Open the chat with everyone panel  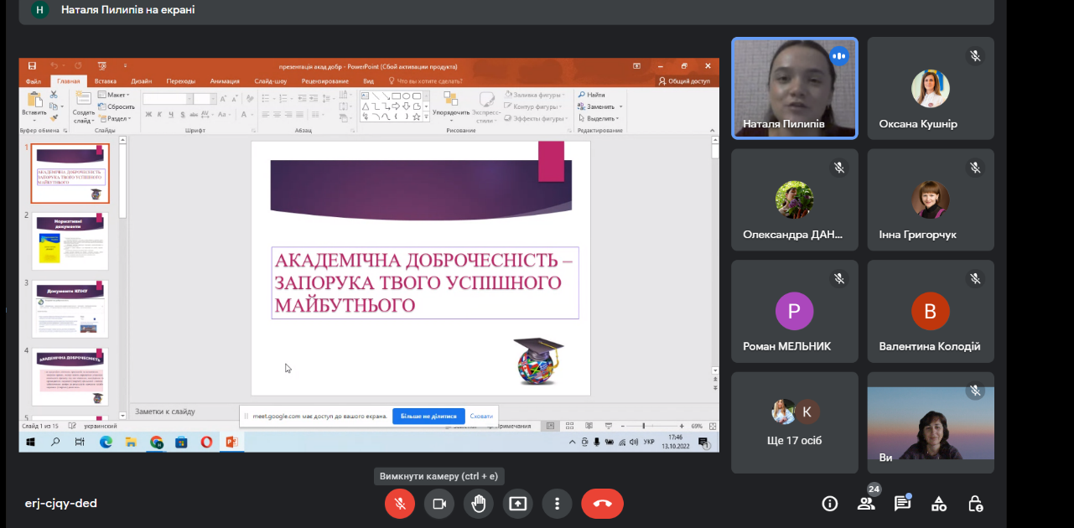[902, 504]
